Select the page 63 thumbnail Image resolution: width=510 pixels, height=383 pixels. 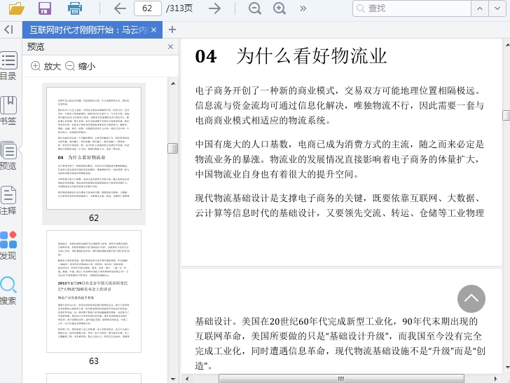(94, 291)
